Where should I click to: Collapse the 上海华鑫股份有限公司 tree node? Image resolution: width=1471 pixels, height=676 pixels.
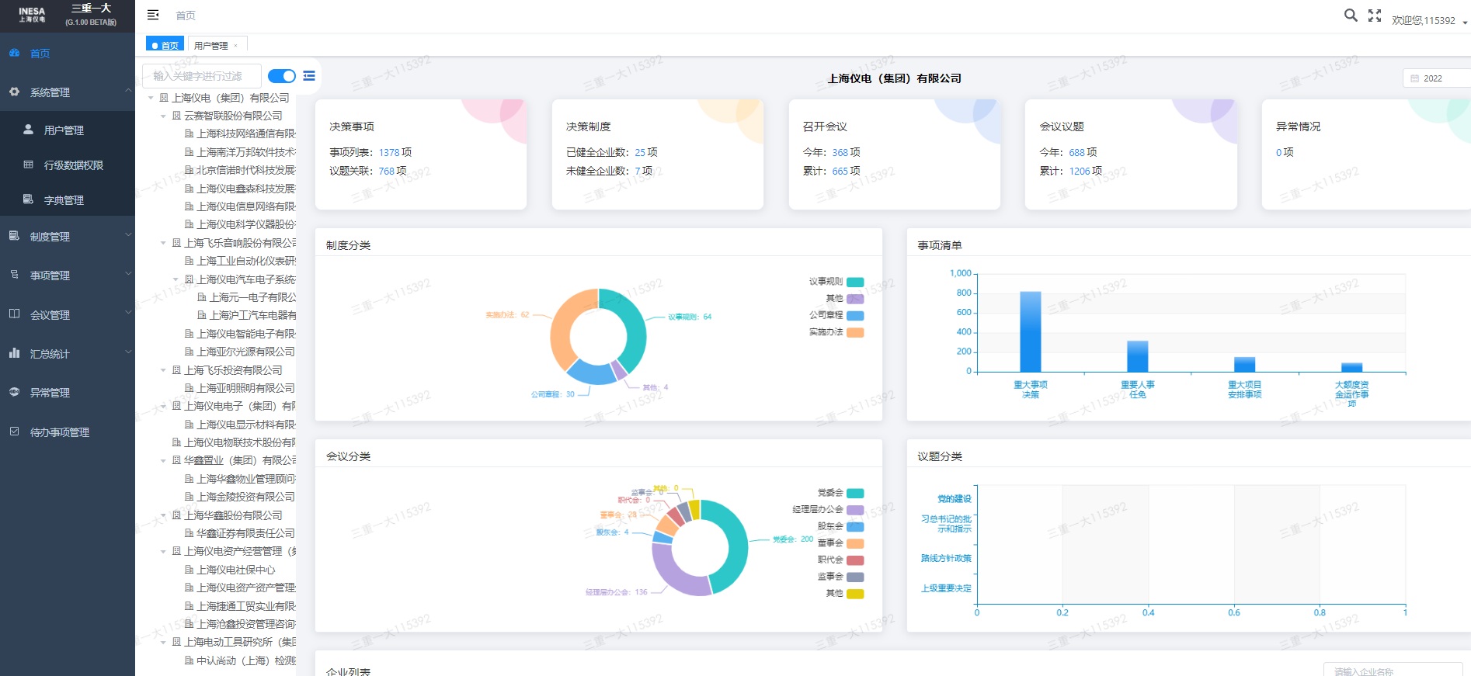[x=163, y=515]
